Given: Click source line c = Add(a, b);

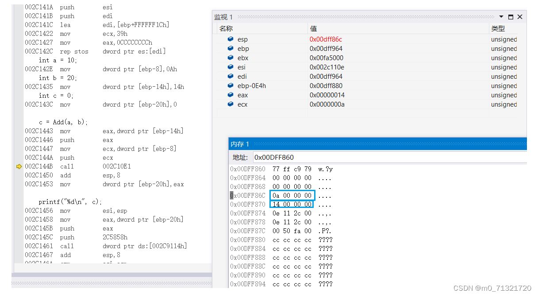Looking at the screenshot, I should [63, 122].
